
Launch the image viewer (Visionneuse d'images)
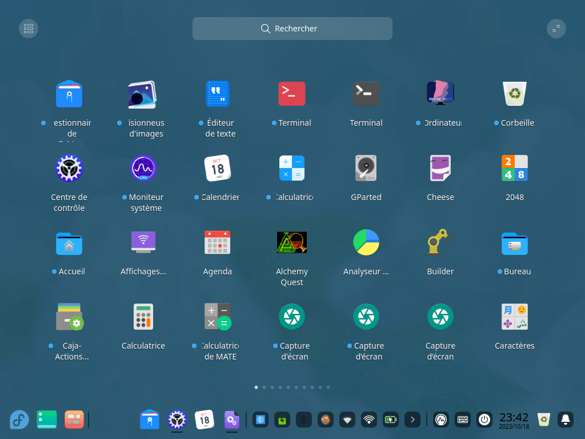tap(142, 94)
